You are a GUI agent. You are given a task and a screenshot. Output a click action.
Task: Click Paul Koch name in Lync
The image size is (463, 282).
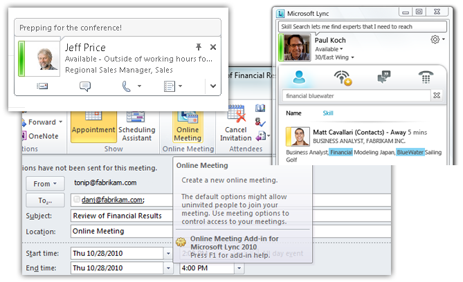(x=330, y=40)
